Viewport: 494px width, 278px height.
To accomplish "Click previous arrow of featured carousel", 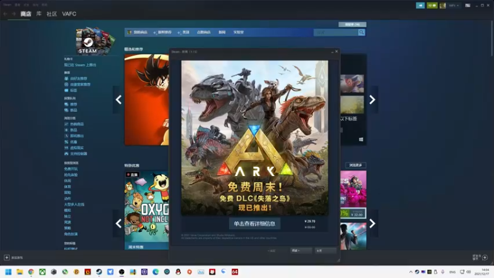I will [119, 100].
